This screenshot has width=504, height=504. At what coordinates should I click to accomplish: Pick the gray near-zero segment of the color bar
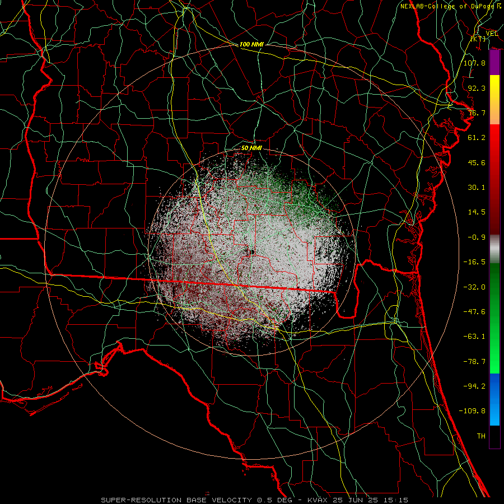(x=494, y=249)
